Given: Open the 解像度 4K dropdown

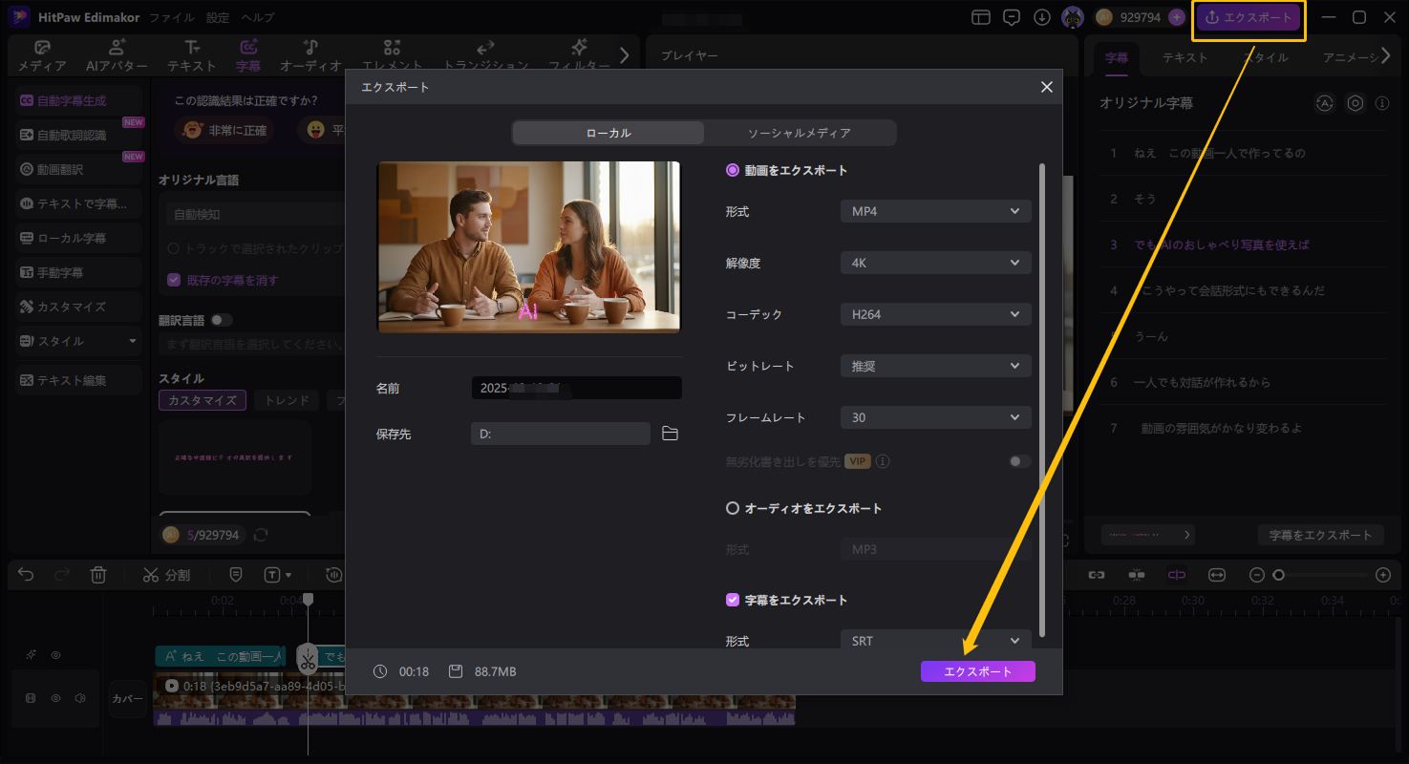Looking at the screenshot, I should click(934, 263).
